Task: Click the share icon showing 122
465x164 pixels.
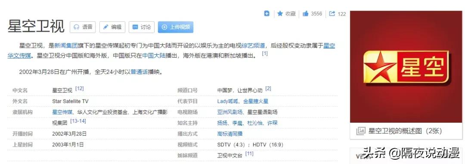Action: click(332, 14)
